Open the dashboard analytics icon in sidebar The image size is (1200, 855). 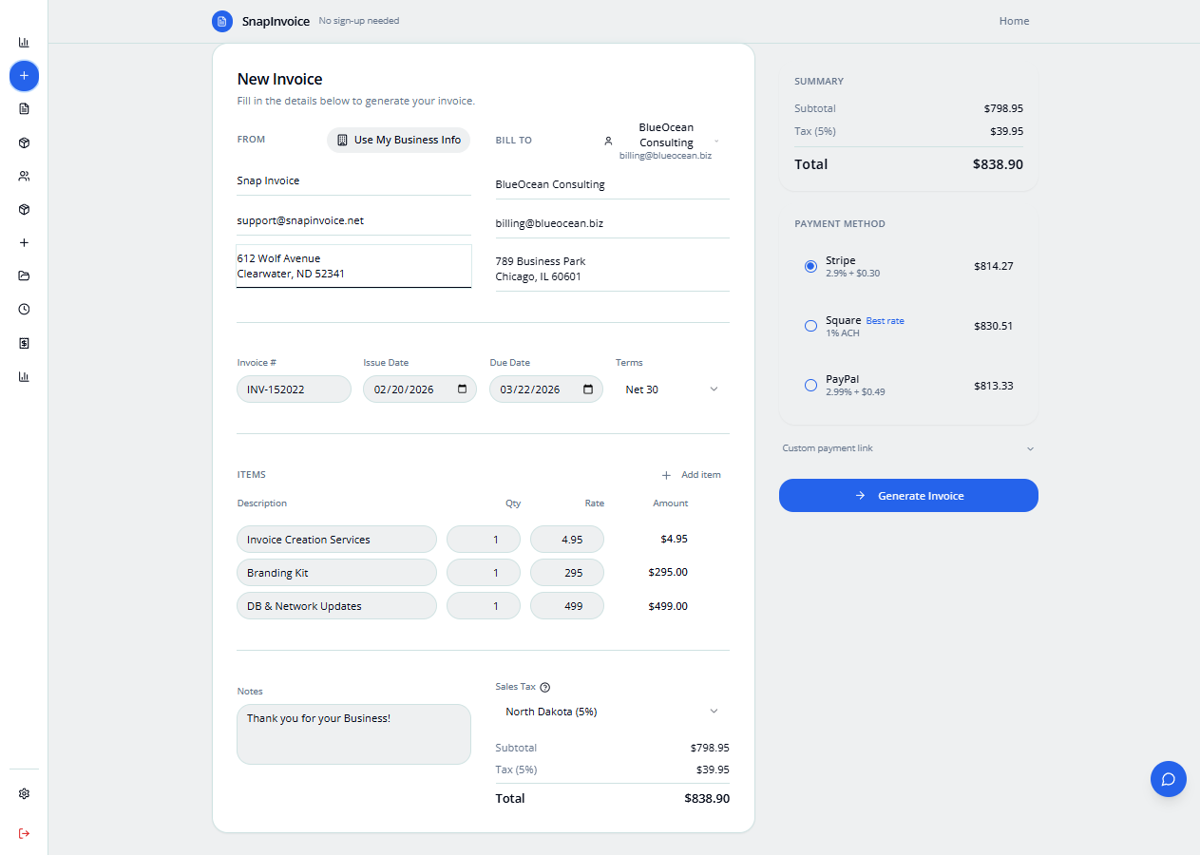click(24, 42)
